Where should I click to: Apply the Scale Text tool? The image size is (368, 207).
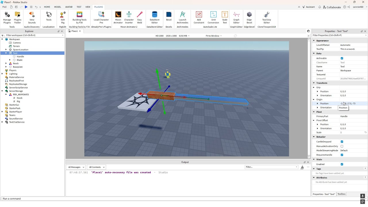coord(225,18)
